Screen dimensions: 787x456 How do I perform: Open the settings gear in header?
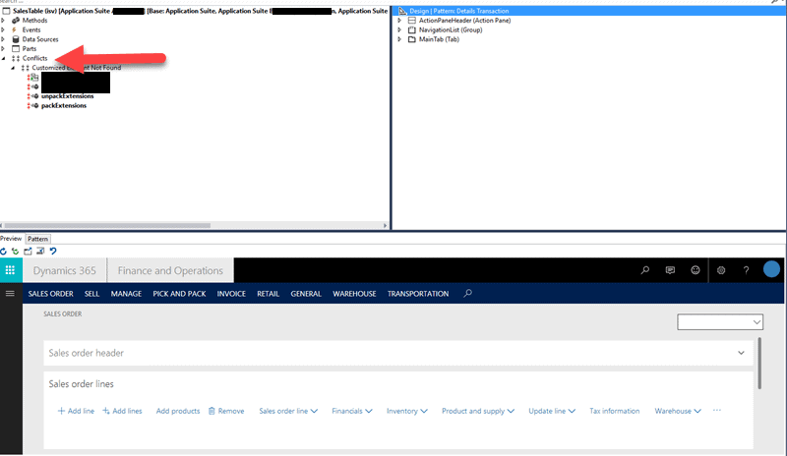721,270
